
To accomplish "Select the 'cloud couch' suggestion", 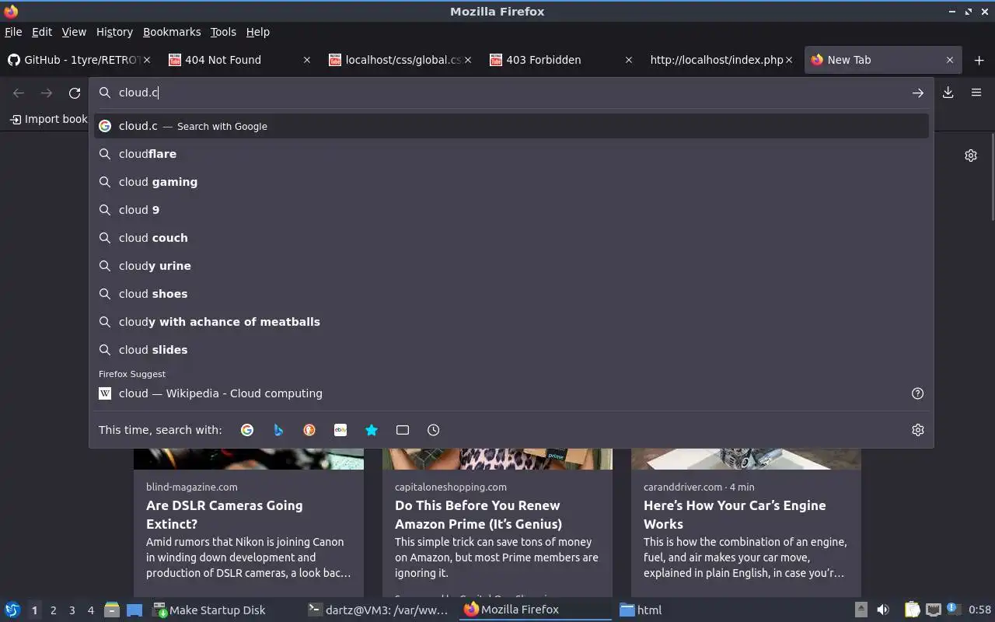I will point(511,238).
